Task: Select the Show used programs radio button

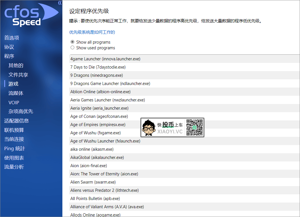Action: 72,48
